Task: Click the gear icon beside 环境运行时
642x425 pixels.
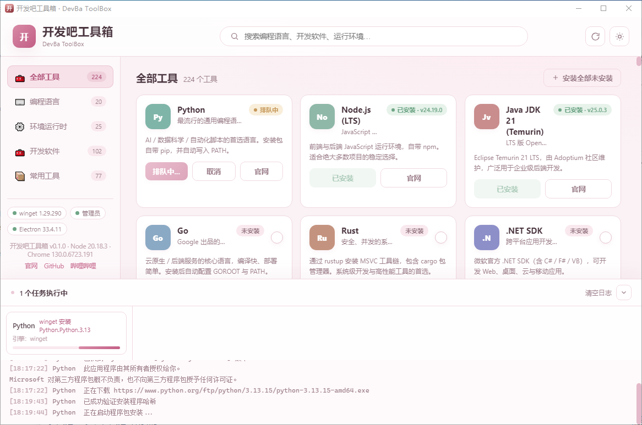Action: click(20, 126)
